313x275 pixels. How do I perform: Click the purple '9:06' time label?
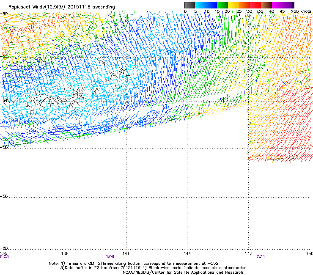click(x=110, y=257)
